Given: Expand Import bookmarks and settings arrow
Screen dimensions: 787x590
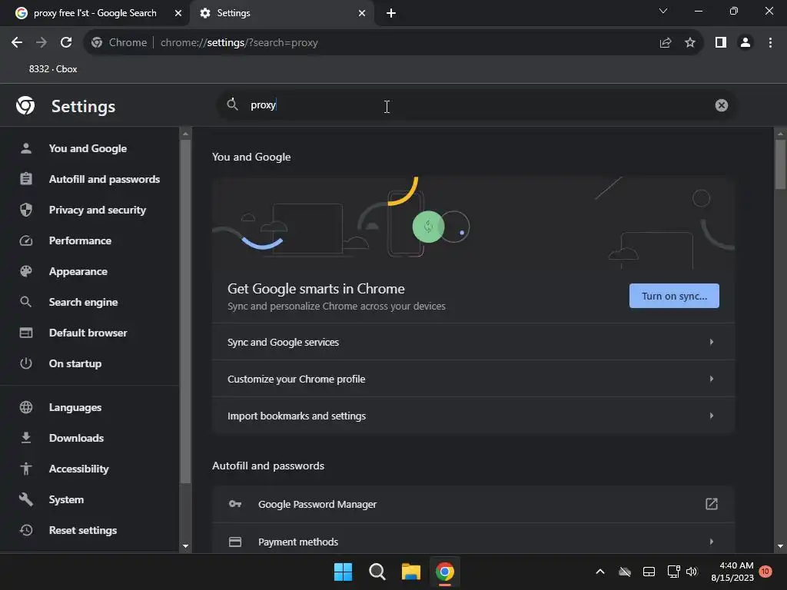Looking at the screenshot, I should click(x=711, y=416).
